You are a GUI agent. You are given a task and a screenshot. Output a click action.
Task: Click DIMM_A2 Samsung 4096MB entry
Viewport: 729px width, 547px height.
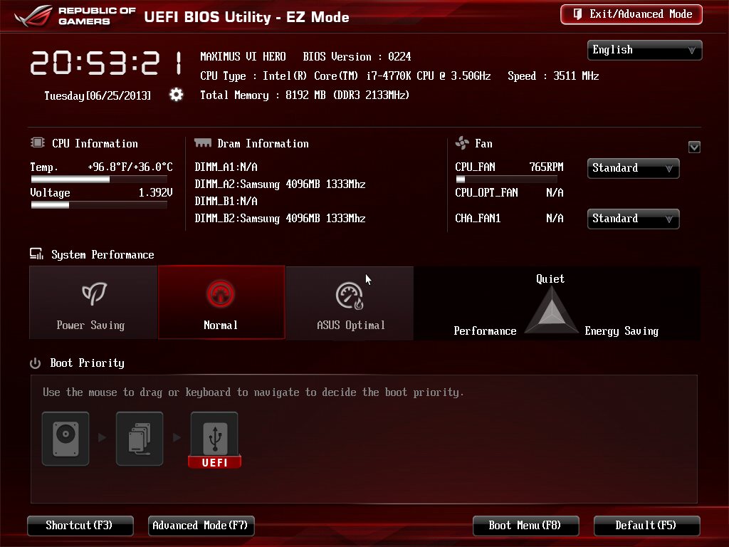(280, 184)
